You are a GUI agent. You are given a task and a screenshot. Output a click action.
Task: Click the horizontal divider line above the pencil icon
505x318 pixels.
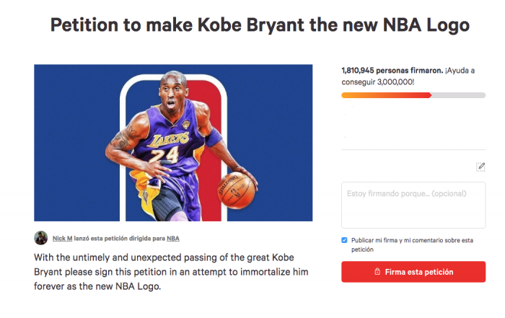click(413, 150)
